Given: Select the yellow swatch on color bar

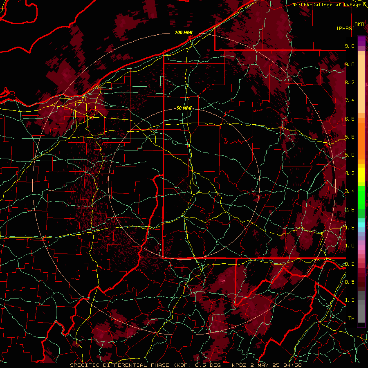Looking at the screenshot, I should 361,175.
